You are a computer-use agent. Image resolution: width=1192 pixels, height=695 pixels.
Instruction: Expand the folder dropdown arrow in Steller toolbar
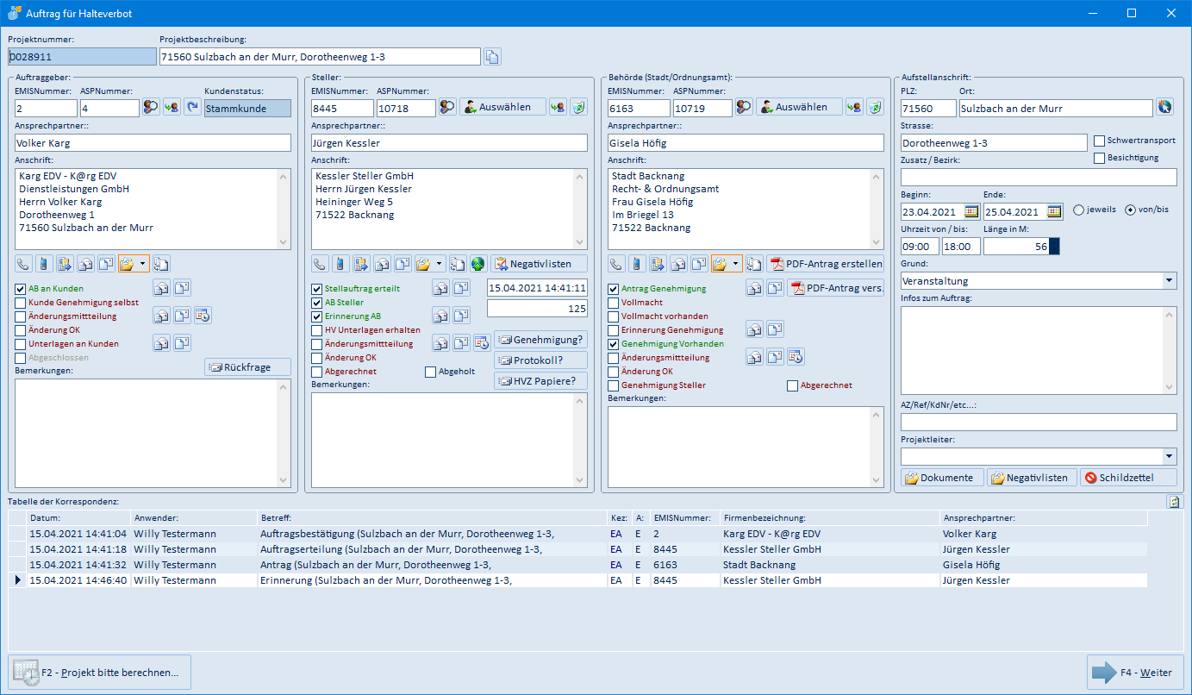click(x=440, y=264)
